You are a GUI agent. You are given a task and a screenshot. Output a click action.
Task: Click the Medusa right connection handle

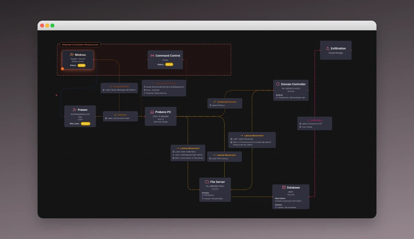[94, 60]
